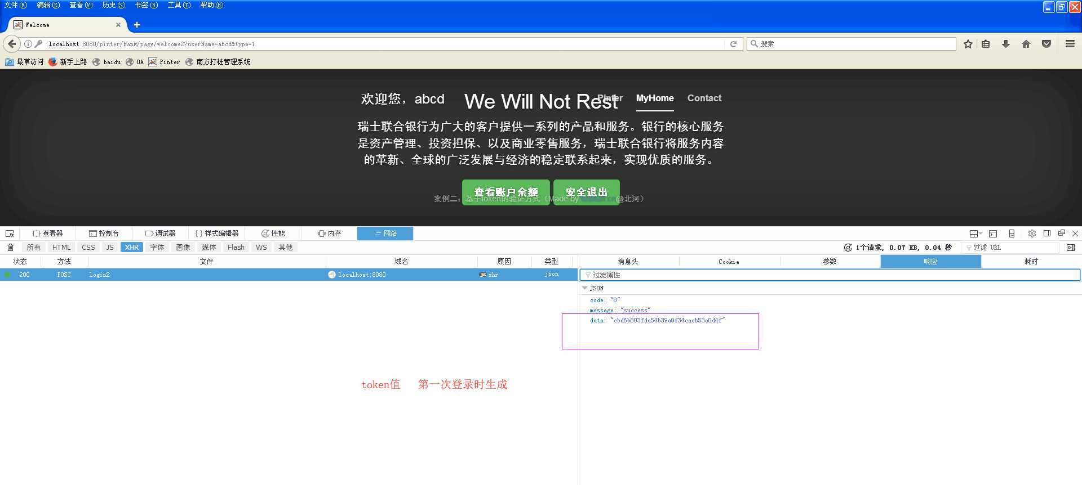Bookmark this page with the star icon

(x=968, y=44)
